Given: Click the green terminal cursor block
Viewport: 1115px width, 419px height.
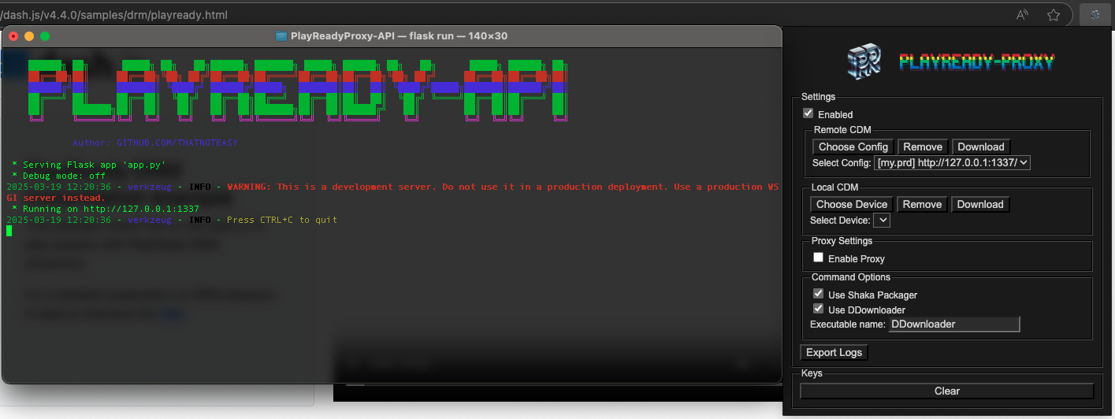Looking at the screenshot, I should tap(9, 231).
